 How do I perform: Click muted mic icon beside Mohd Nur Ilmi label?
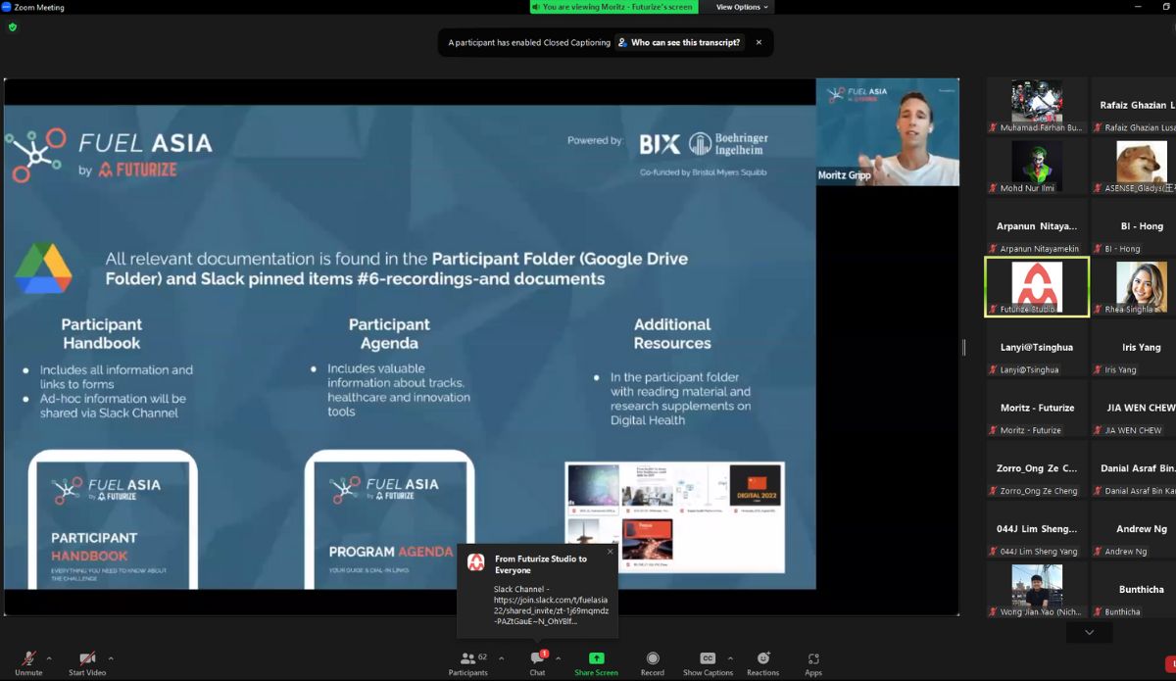tap(994, 188)
